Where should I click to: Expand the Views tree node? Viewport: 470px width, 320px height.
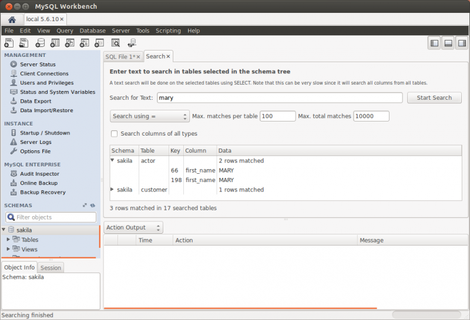(8, 249)
